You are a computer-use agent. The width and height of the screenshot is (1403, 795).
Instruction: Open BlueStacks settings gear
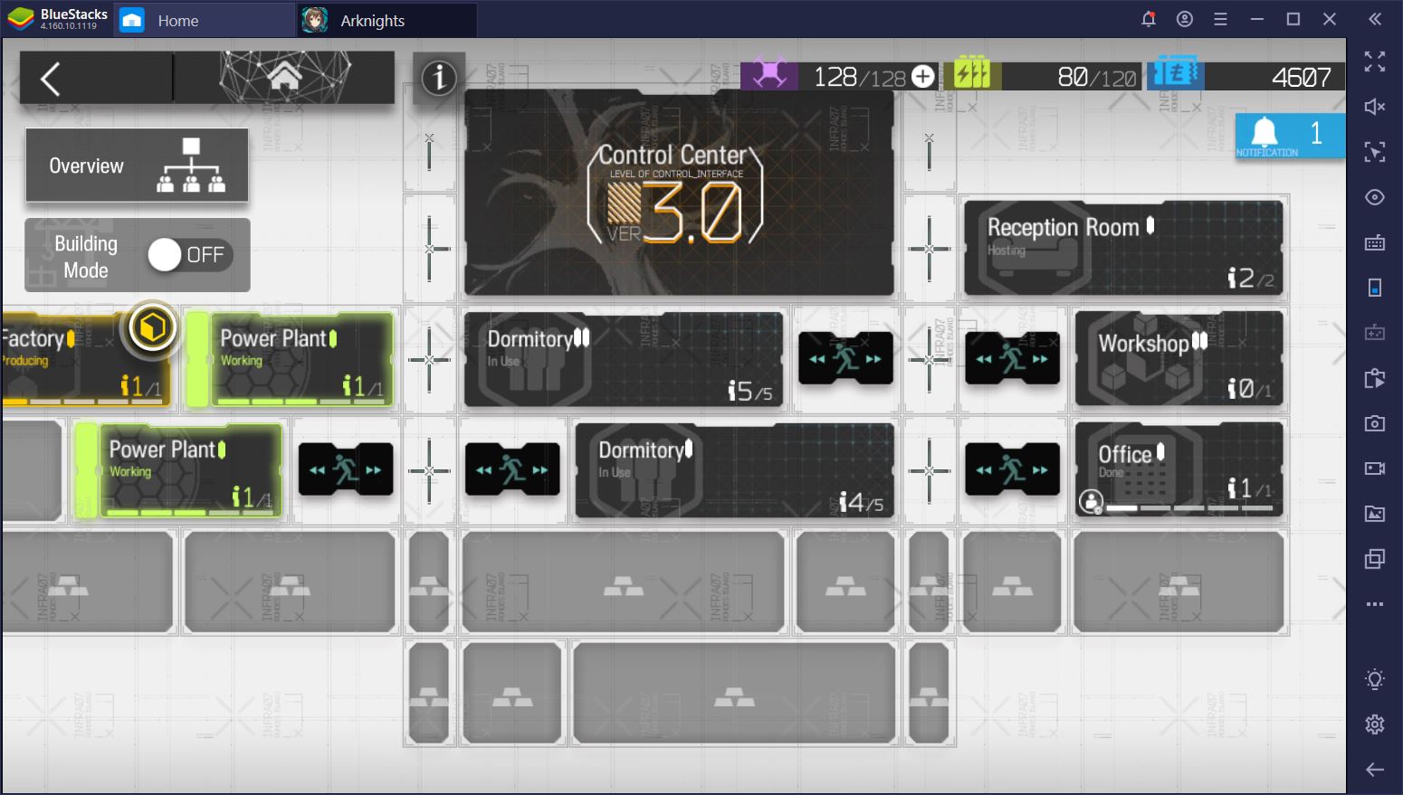coord(1375,724)
